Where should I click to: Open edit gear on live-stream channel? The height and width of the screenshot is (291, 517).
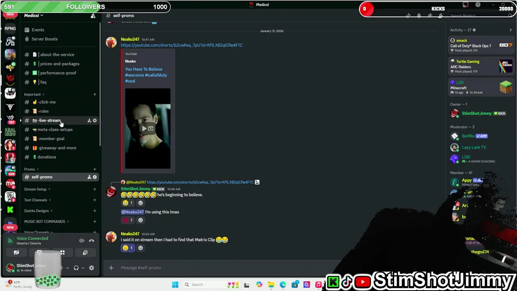[95, 120]
